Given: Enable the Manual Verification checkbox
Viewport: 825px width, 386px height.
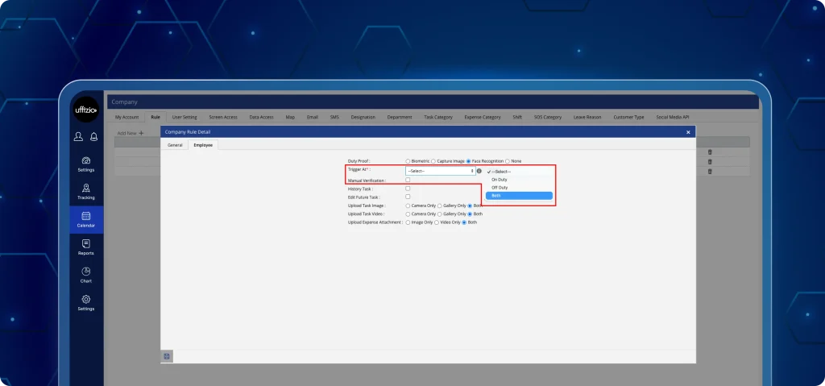Looking at the screenshot, I should (408, 180).
